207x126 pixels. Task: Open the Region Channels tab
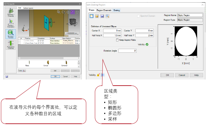point(104,10)
